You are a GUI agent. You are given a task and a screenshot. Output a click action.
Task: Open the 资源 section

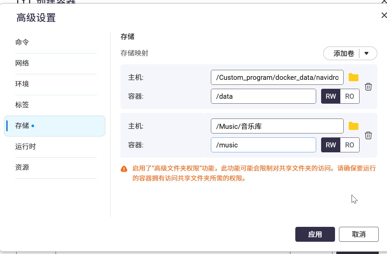pos(22,168)
